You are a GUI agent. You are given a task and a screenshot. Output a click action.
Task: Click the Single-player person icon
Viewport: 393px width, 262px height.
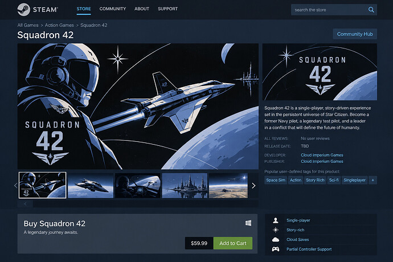pos(276,220)
